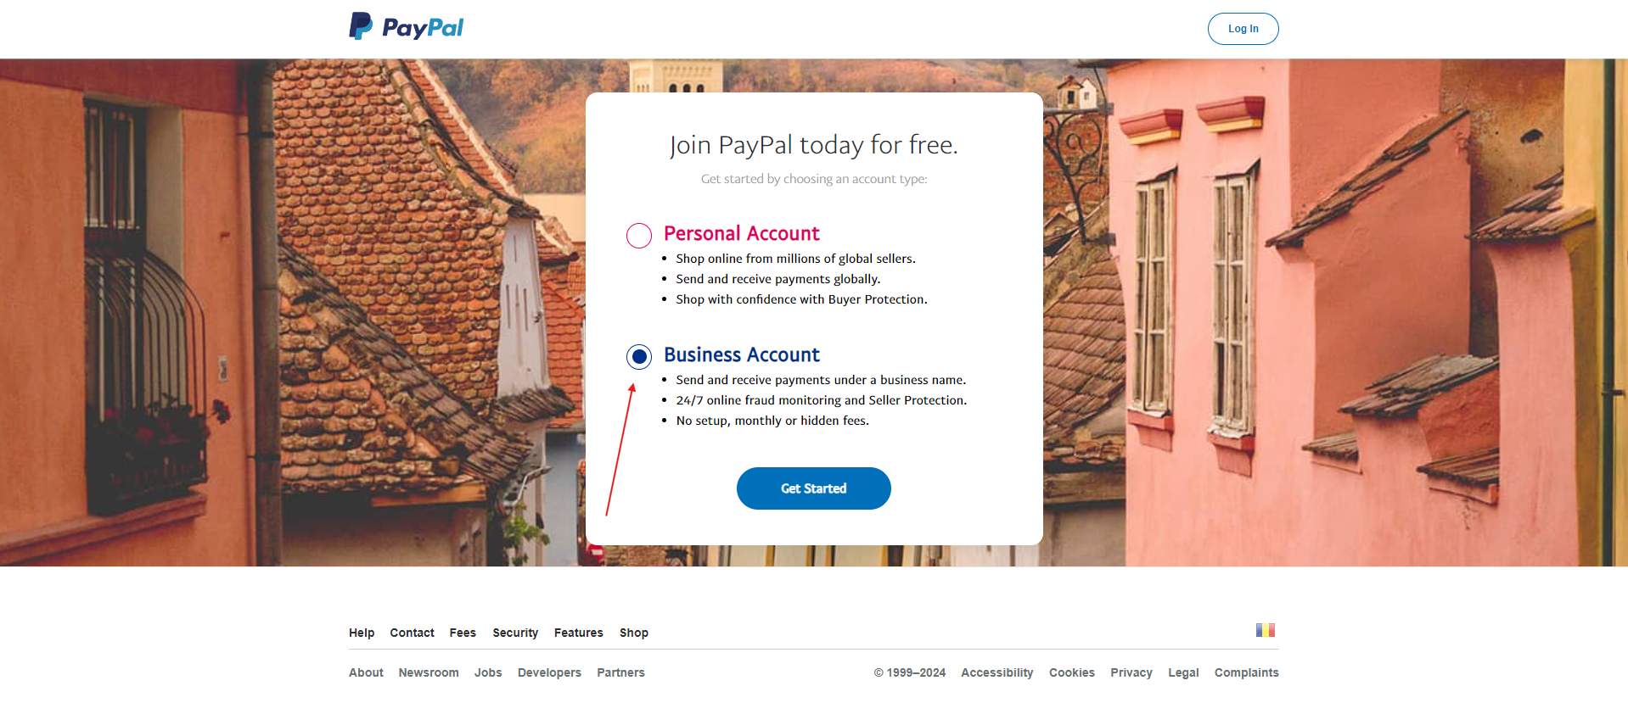Click the Get Started button
This screenshot has width=1628, height=714.
[813, 488]
